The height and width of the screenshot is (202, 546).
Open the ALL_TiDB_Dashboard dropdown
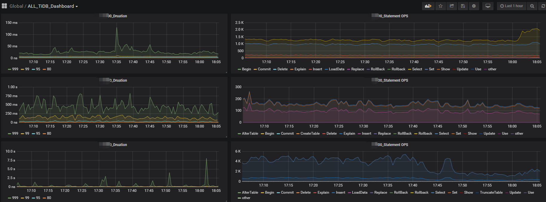(53, 6)
